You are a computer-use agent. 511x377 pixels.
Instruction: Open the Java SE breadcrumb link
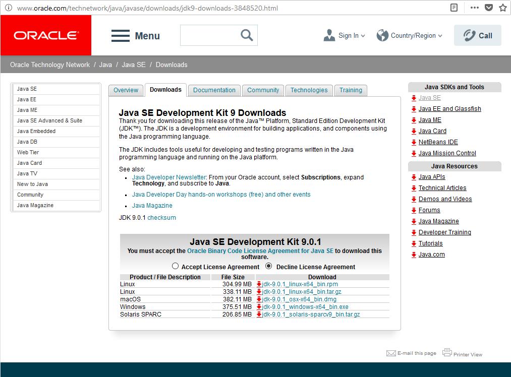[x=134, y=65]
